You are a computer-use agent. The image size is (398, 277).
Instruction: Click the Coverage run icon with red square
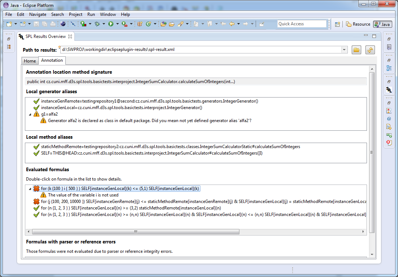click(83, 24)
